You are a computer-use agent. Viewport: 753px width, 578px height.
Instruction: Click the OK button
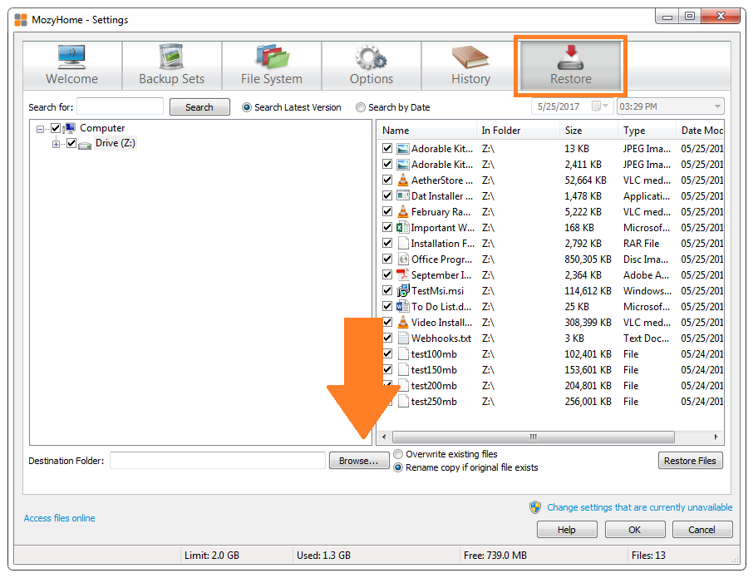pyautogui.click(x=635, y=530)
